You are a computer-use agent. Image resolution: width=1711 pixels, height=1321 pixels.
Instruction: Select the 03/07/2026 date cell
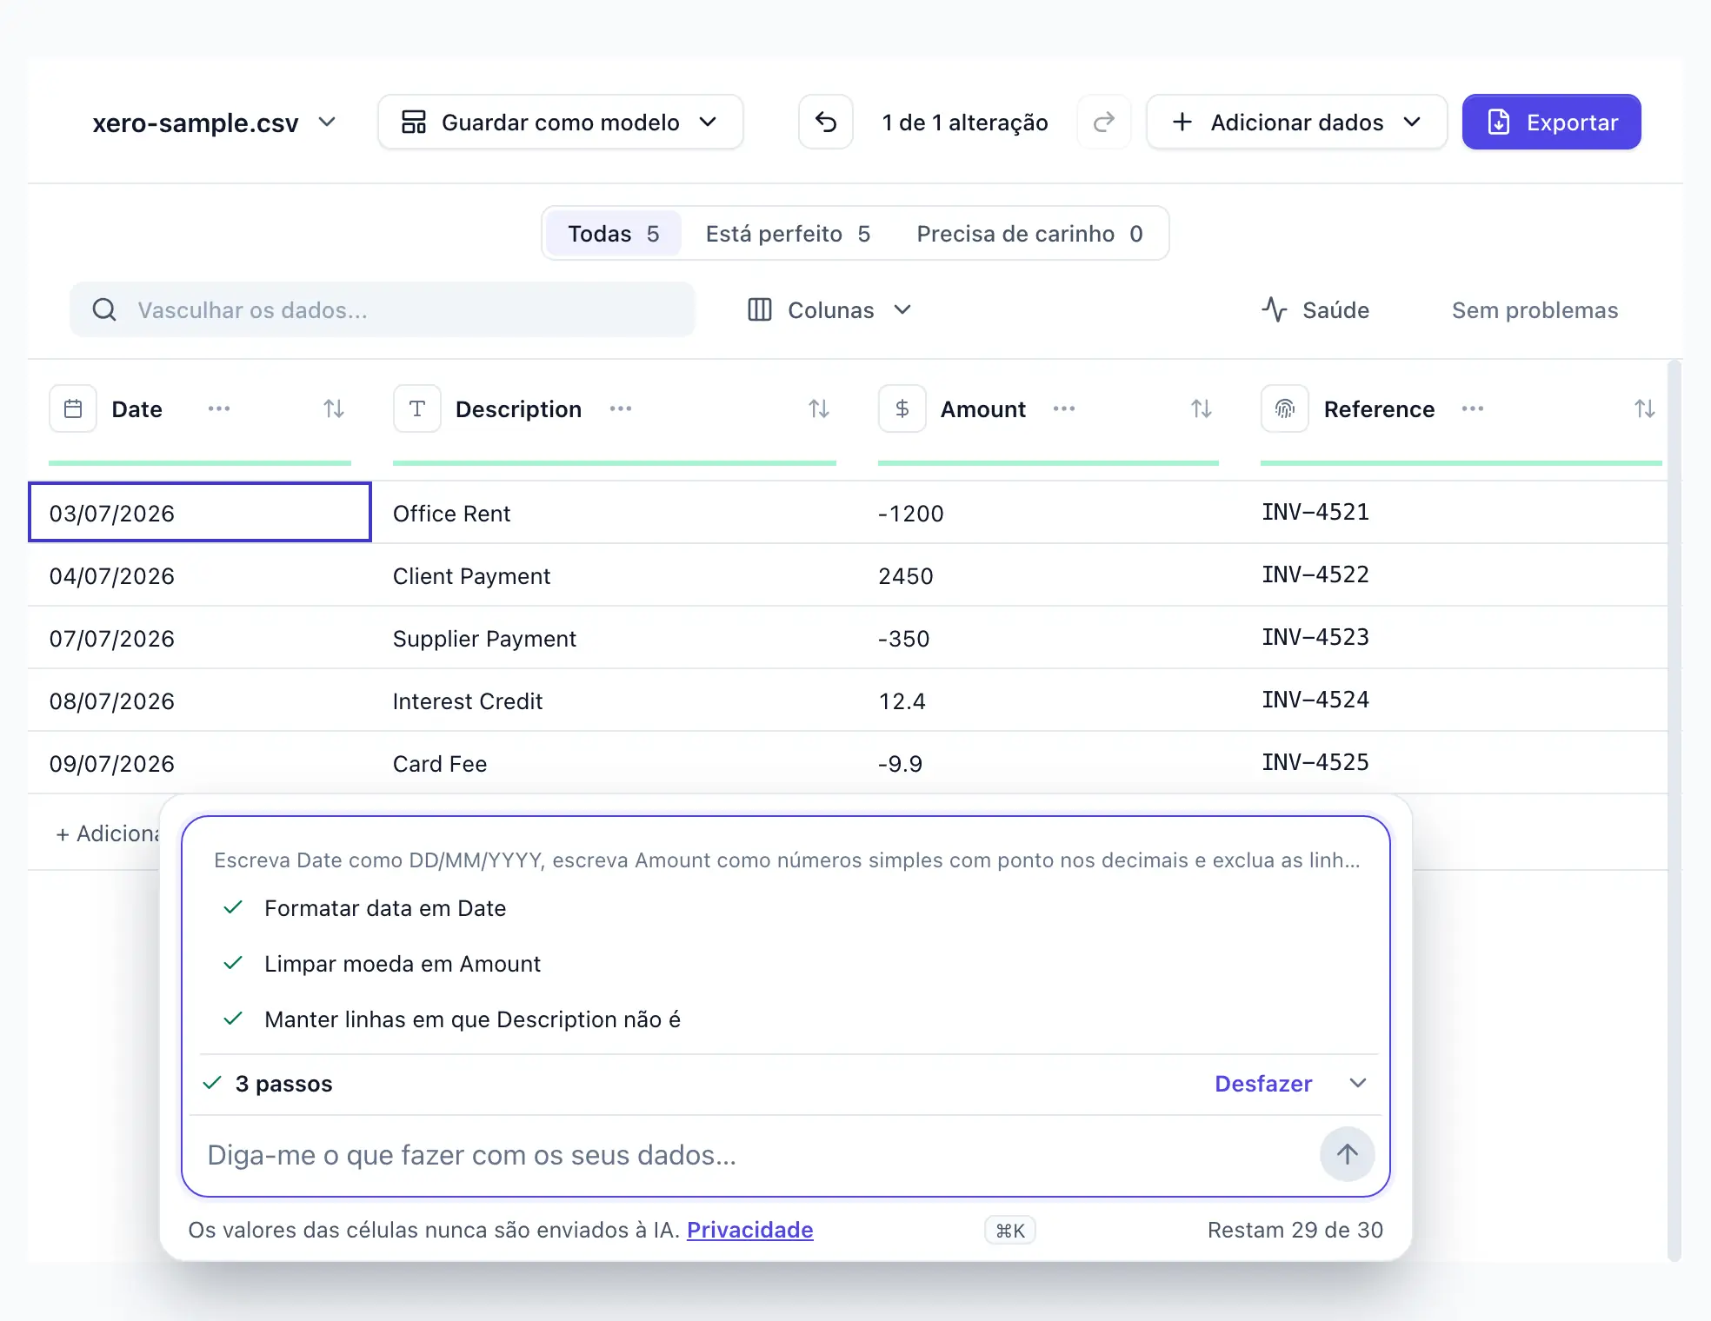click(200, 513)
